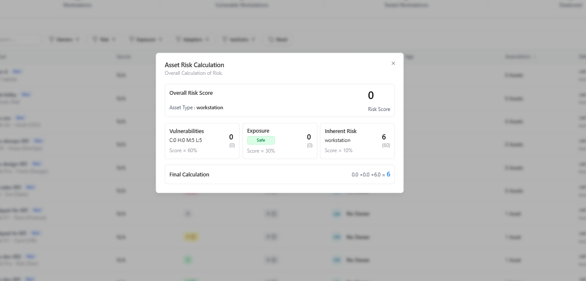This screenshot has width=586, height=281.
Task: Open the Owners filter dropdown
Action: (x=64, y=40)
